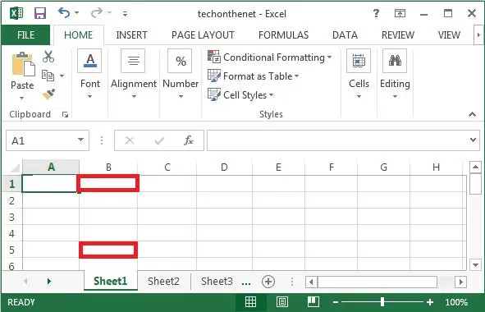Switch to the INSERT tab
This screenshot has width=485, height=312.
(132, 35)
